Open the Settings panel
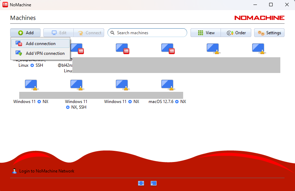The image size is (295, 191). (269, 33)
